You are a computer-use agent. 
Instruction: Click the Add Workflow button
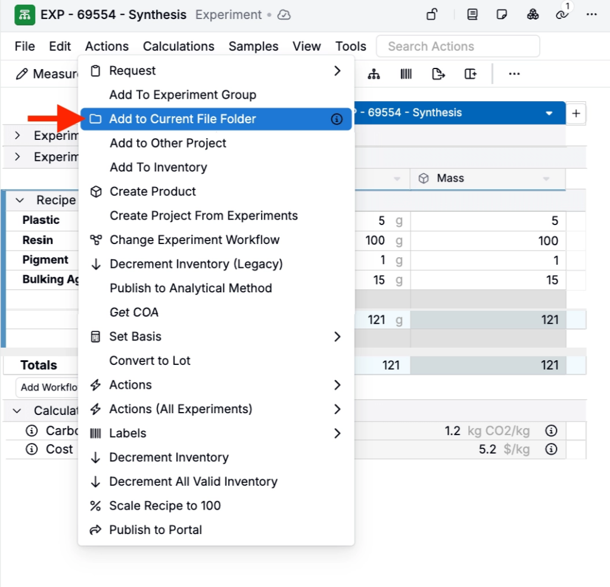[x=47, y=387]
